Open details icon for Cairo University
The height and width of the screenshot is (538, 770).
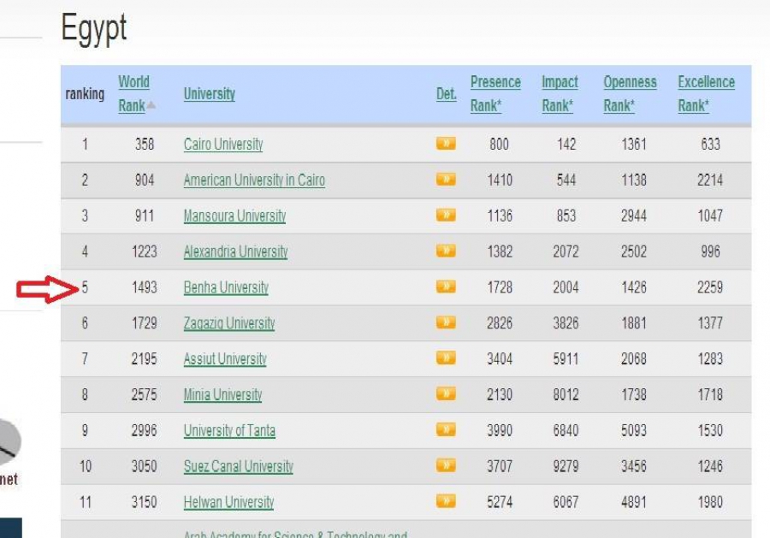[x=446, y=144]
